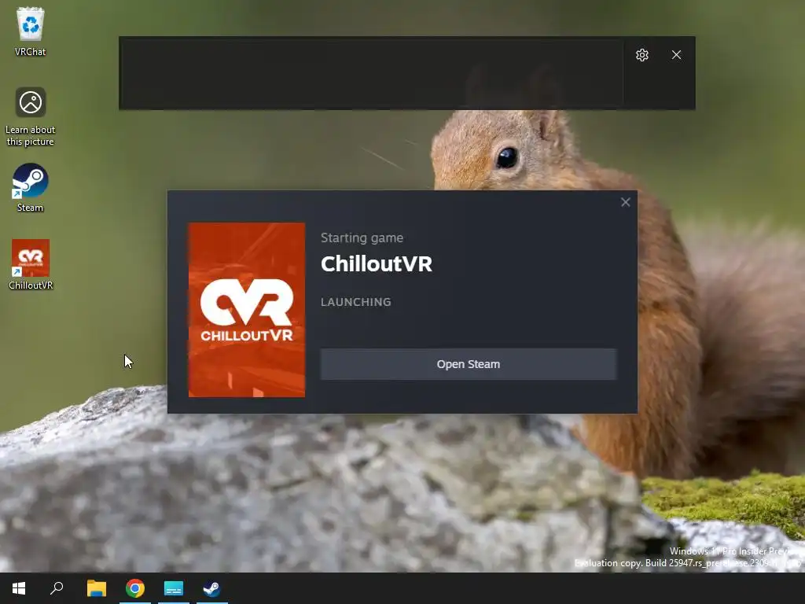
Task: Click the Starting game label
Action: 362,238
